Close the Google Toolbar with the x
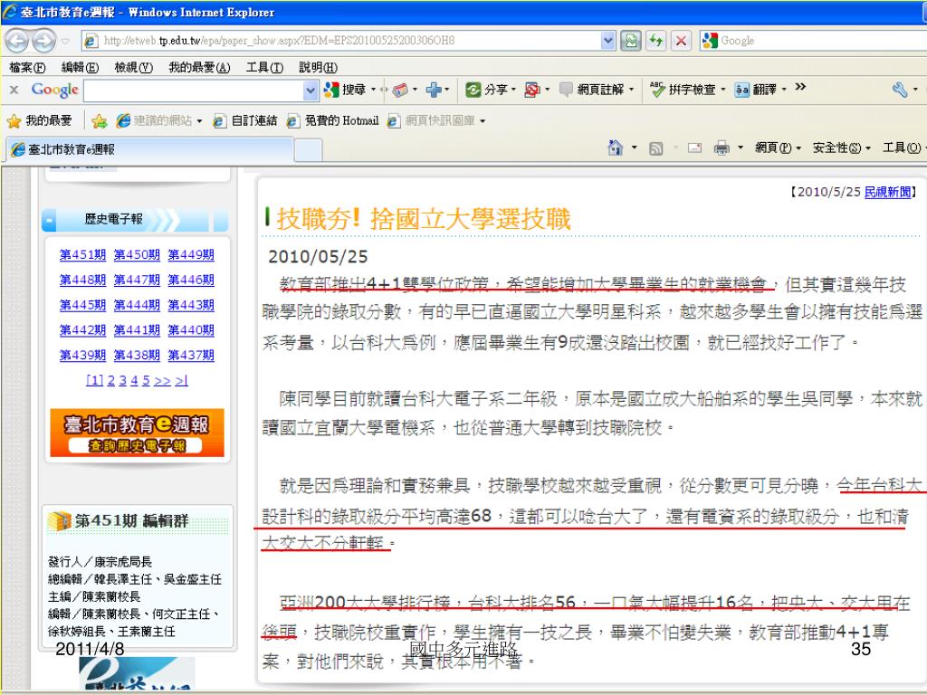The image size is (927, 695). click(x=14, y=90)
